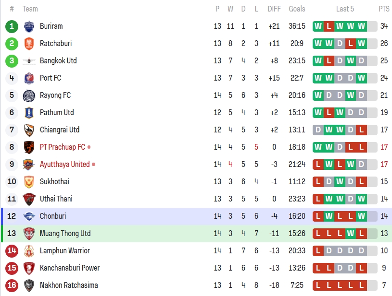Image resolution: width=392 pixels, height=296 pixels.
Task: Click the Rayong FC club badge
Action: point(29,95)
